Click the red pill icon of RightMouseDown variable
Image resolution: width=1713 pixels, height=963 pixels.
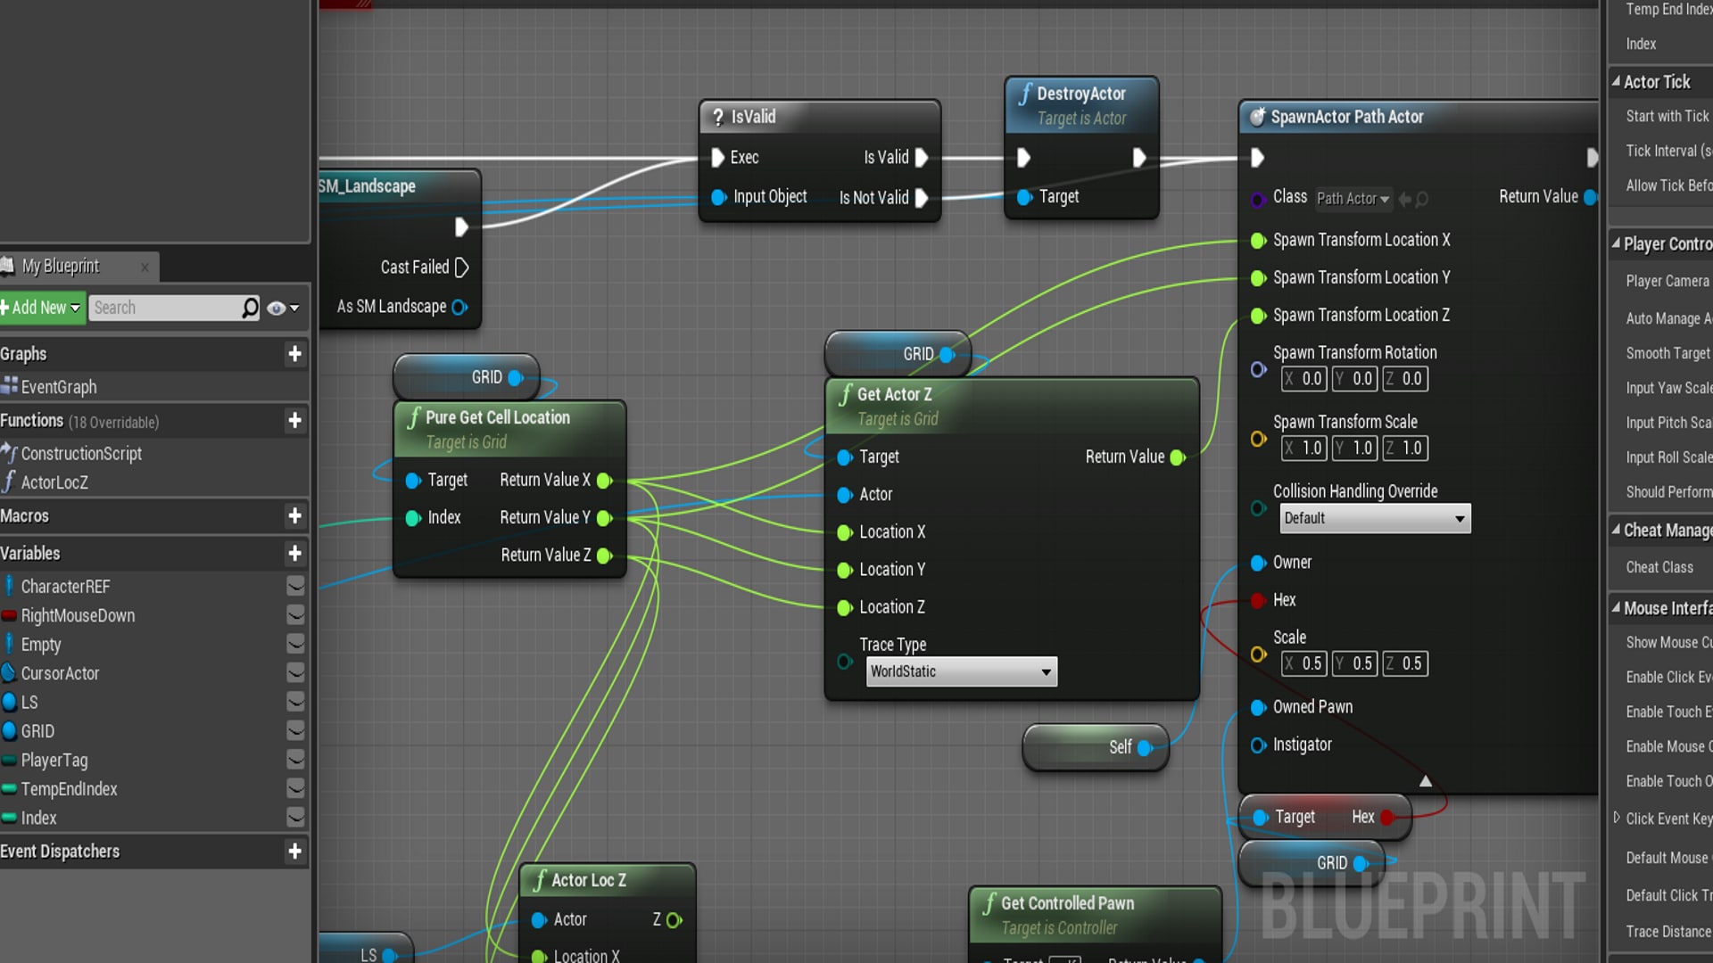click(x=10, y=615)
